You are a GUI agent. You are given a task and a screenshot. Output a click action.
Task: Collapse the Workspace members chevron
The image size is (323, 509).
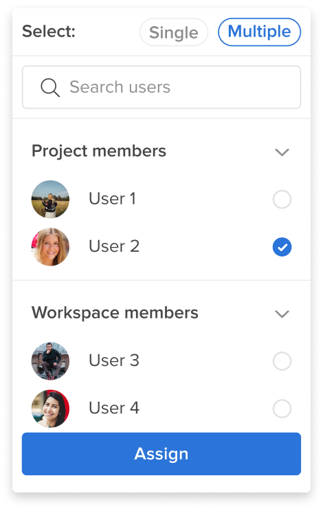click(282, 314)
